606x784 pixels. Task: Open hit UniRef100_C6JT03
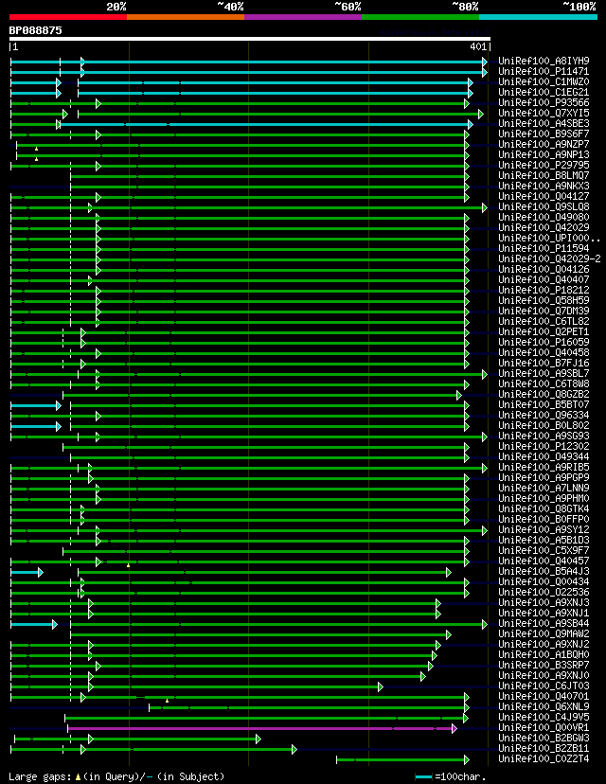(x=544, y=686)
